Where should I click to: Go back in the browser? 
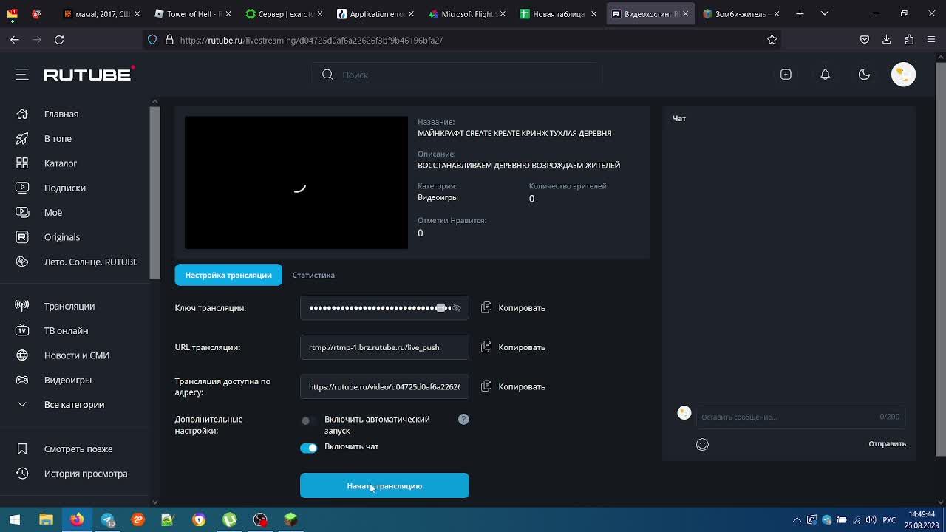[15, 40]
